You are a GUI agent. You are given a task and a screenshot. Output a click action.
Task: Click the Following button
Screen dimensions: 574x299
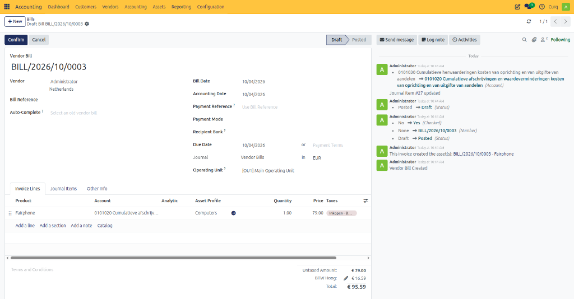click(x=560, y=40)
